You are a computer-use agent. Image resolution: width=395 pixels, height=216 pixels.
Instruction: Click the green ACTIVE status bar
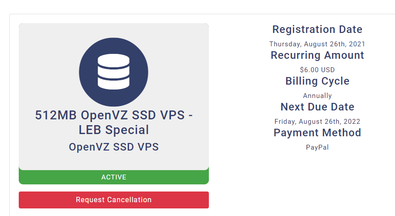point(114,177)
